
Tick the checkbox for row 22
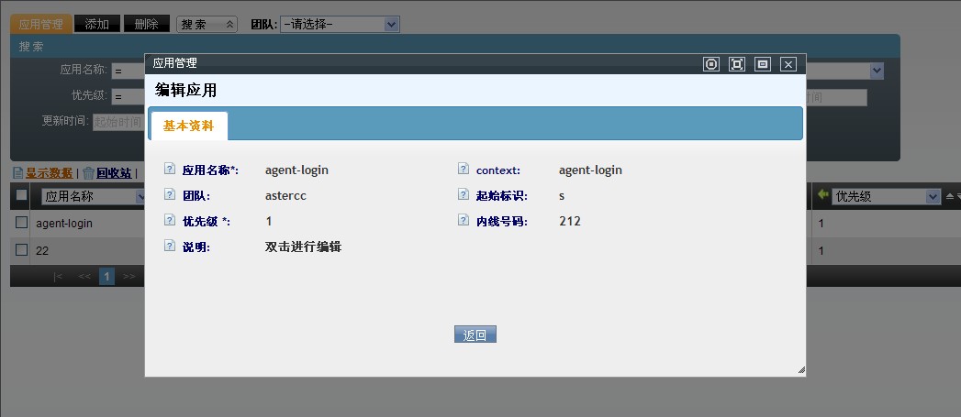coord(22,250)
